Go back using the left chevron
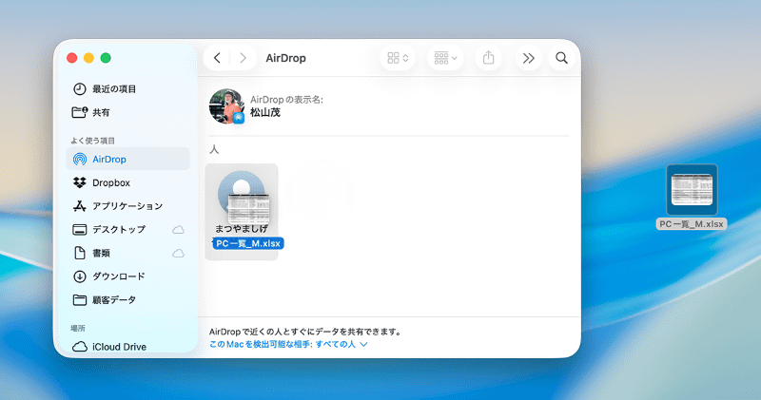 pos(217,58)
